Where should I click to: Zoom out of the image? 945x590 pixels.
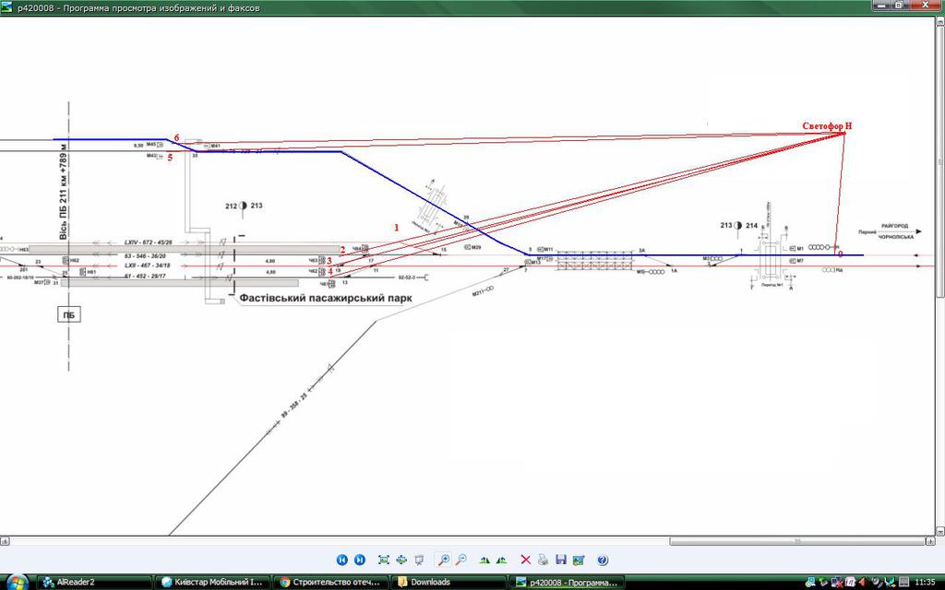(x=461, y=560)
